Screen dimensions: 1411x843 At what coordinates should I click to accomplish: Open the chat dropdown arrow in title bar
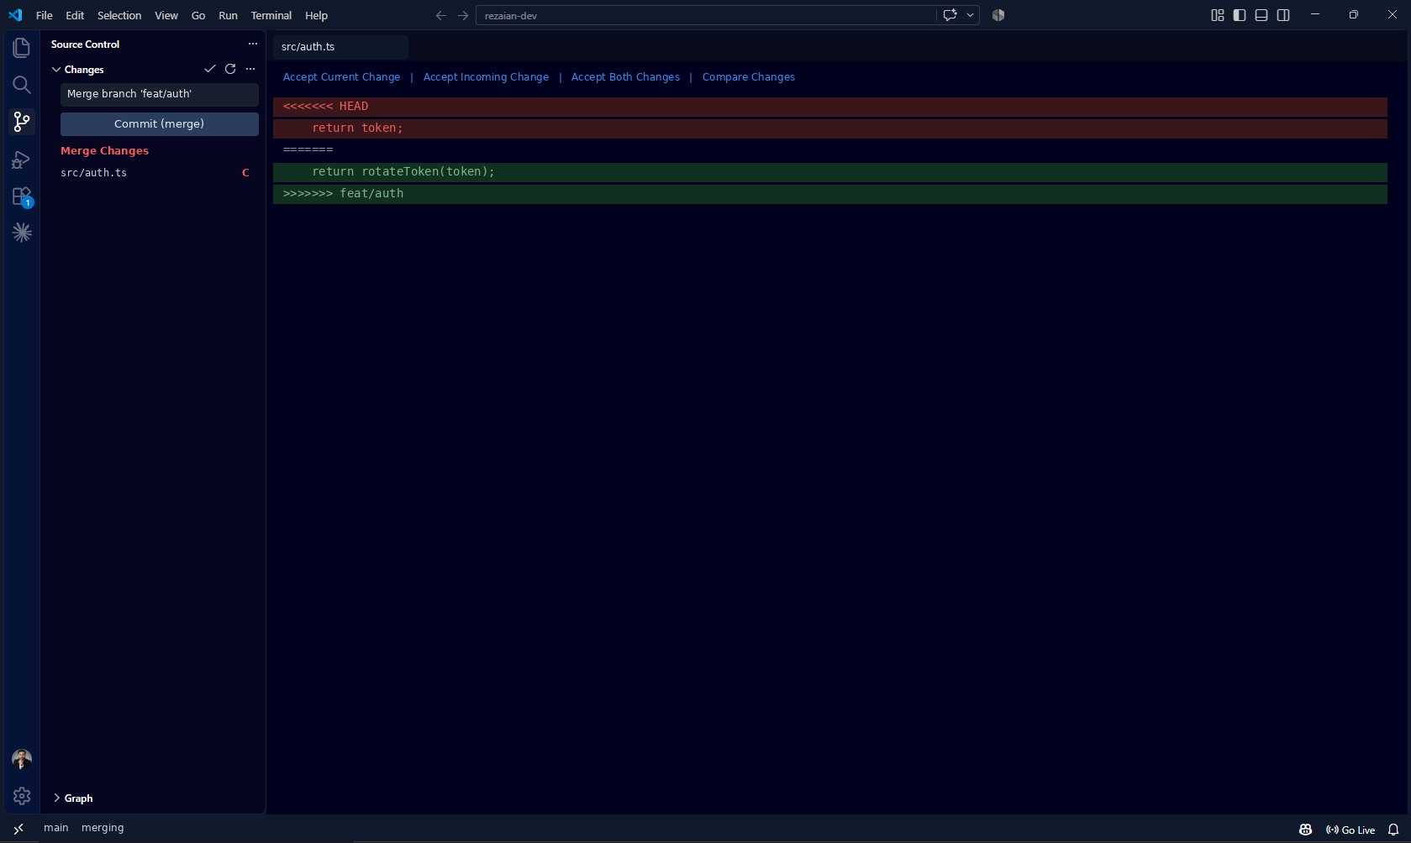(970, 15)
